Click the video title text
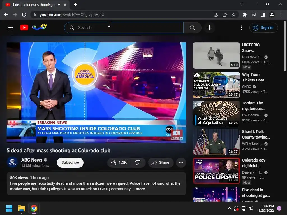 click(x=59, y=150)
